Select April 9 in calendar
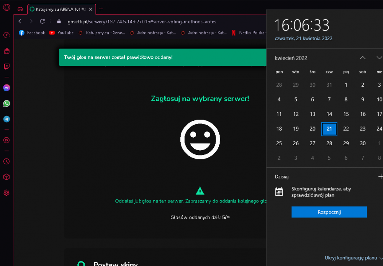 pyautogui.click(x=363, y=99)
